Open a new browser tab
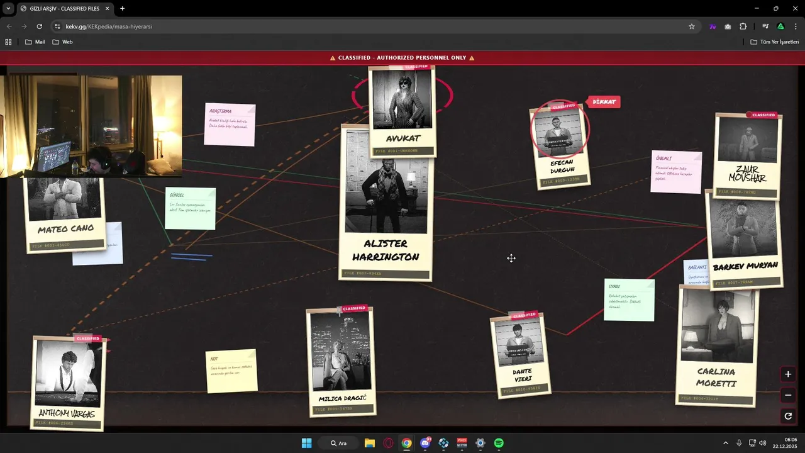The width and height of the screenshot is (805, 453). (122, 9)
